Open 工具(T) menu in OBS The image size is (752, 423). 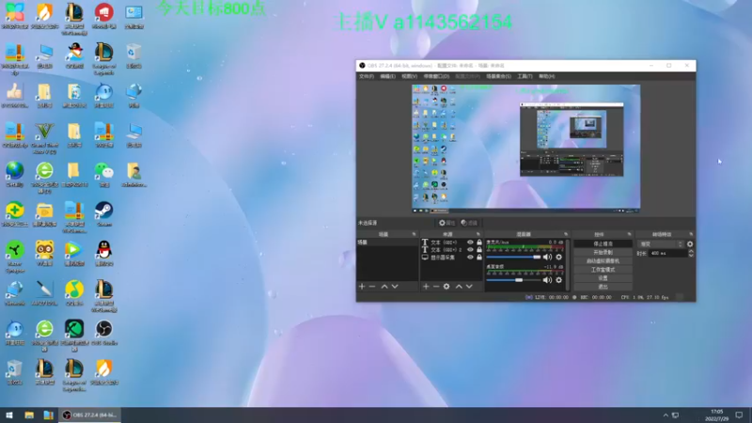click(525, 76)
